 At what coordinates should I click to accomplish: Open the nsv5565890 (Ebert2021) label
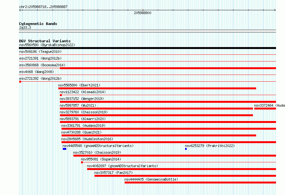tap(79, 85)
